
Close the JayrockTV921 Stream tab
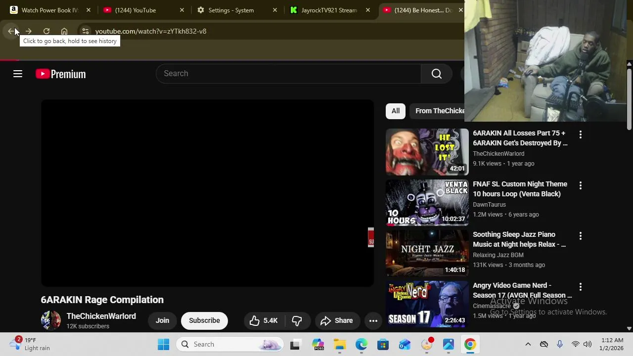click(x=367, y=10)
